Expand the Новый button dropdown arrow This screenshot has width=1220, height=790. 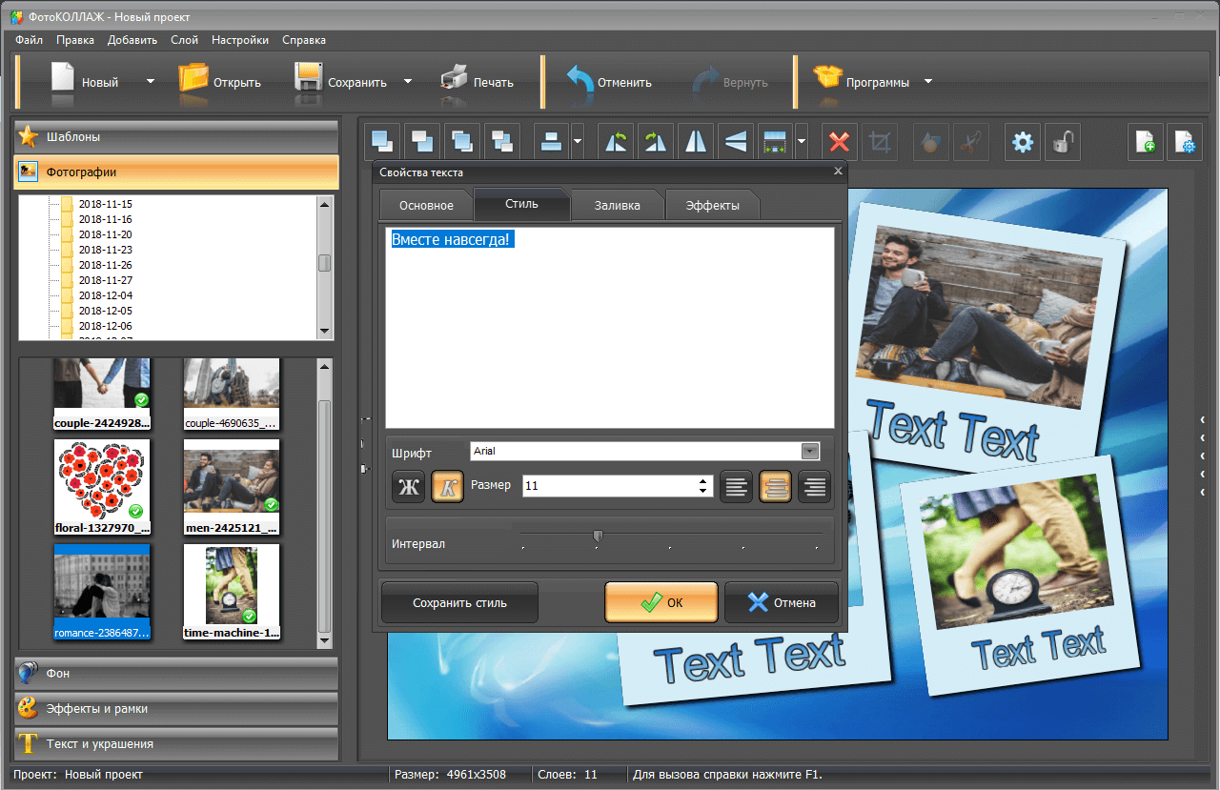[x=150, y=82]
